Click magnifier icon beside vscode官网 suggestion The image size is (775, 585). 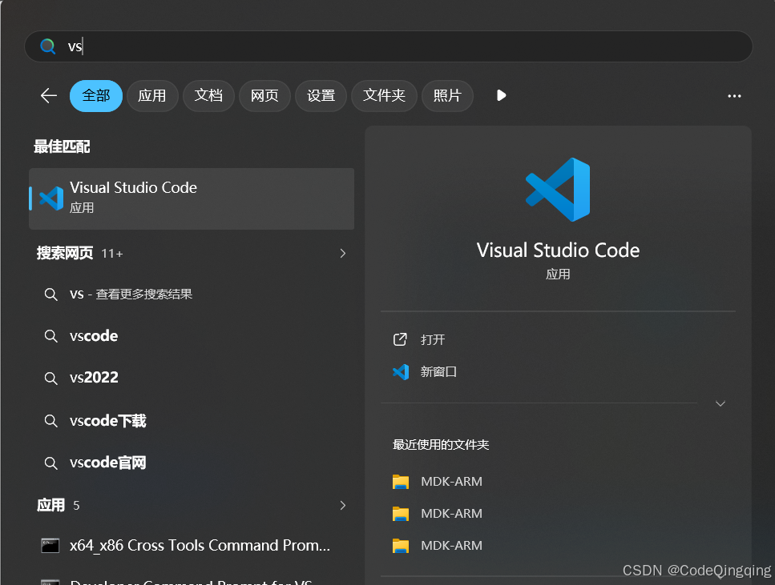click(51, 463)
